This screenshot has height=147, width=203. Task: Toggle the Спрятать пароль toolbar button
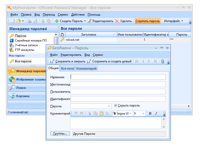point(148,21)
